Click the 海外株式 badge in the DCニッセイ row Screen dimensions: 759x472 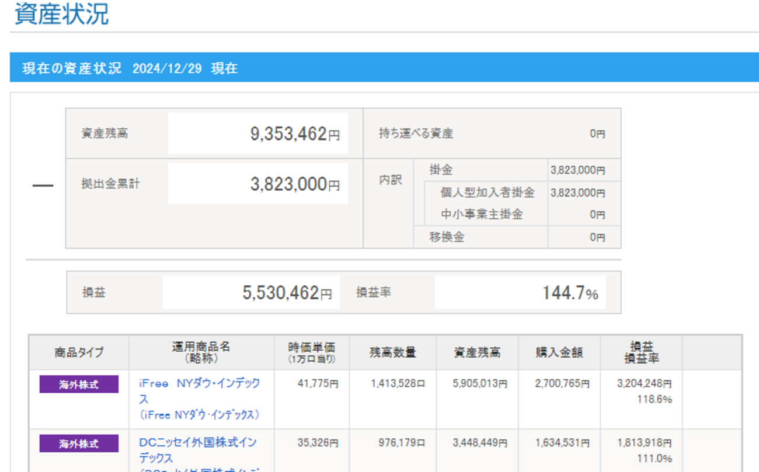79,443
